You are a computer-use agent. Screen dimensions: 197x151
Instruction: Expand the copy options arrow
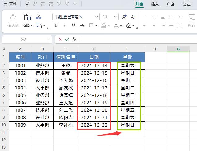coord(44,26)
